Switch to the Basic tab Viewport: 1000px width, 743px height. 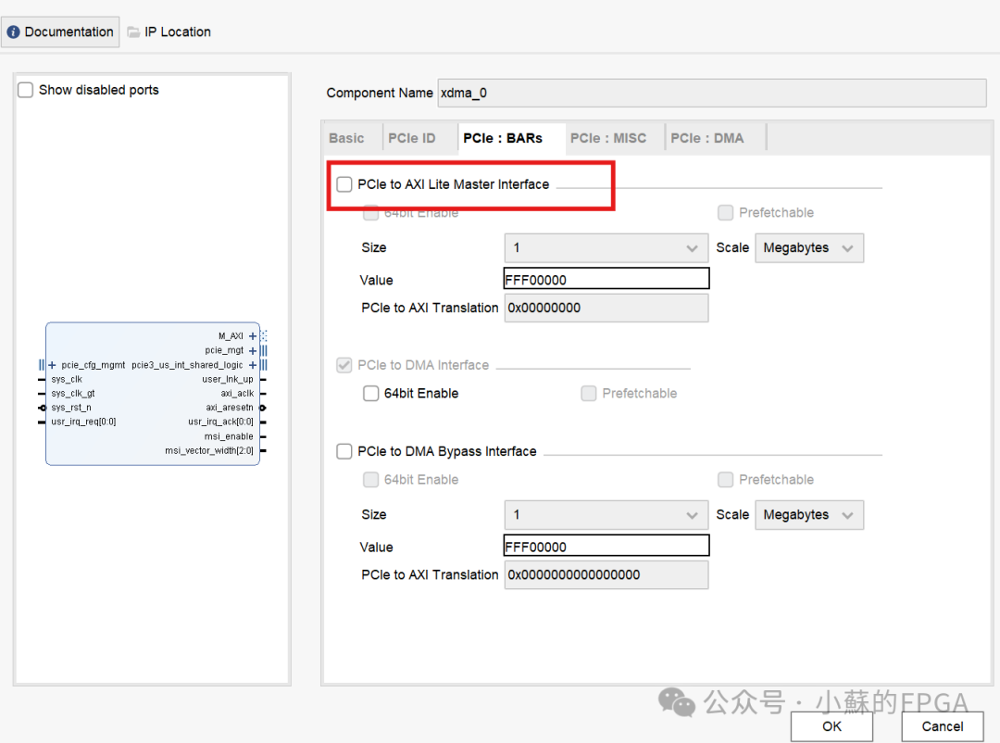346,138
